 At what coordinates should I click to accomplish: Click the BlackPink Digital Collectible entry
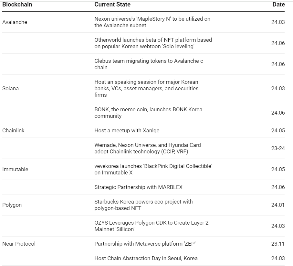click(x=153, y=169)
